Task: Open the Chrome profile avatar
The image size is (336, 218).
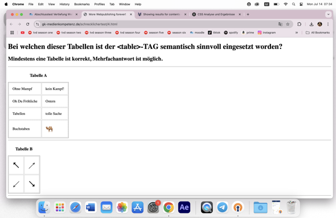Action: tap(319, 24)
